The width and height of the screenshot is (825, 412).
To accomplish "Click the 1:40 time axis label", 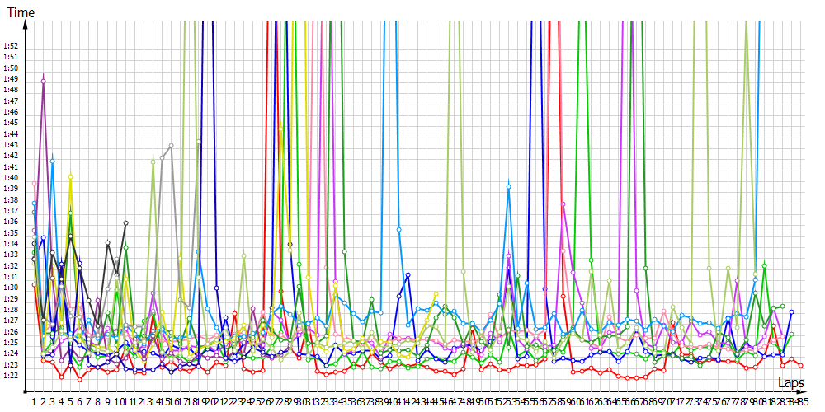I will click(11, 177).
